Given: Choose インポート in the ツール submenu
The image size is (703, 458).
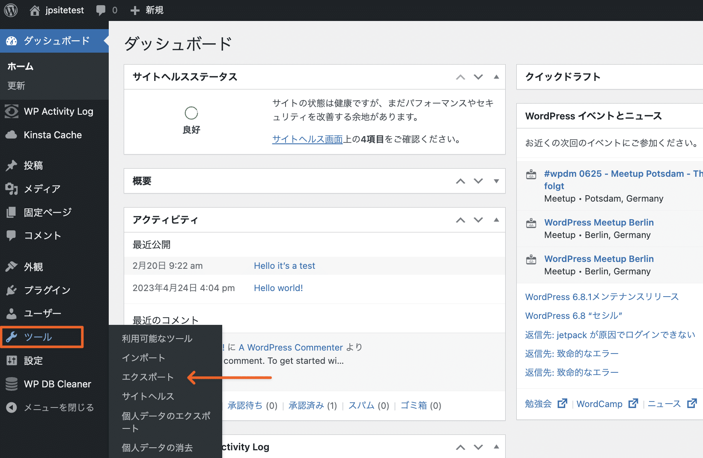Looking at the screenshot, I should point(143,357).
